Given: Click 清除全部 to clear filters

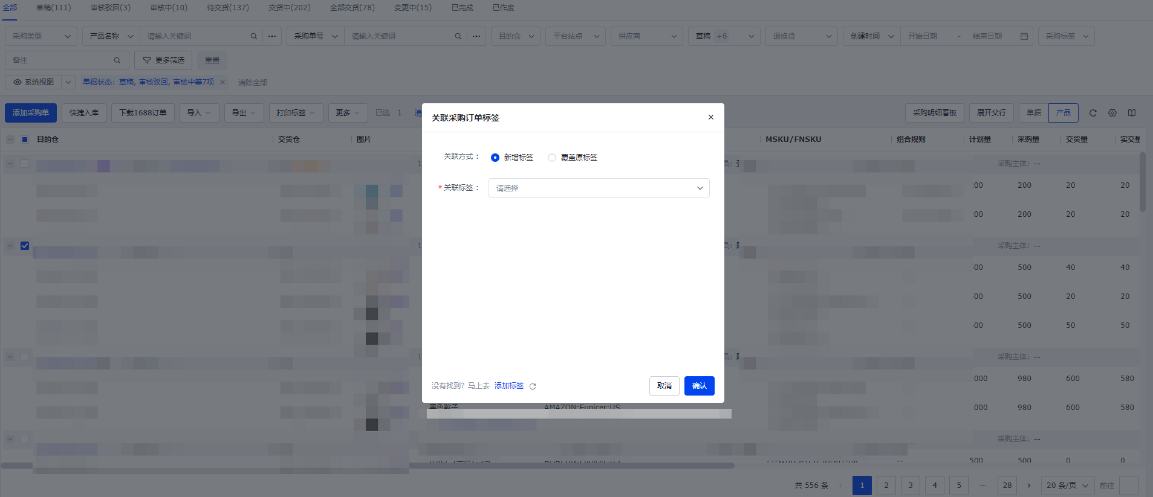Looking at the screenshot, I should pos(253,83).
